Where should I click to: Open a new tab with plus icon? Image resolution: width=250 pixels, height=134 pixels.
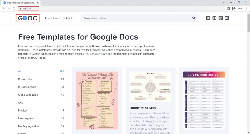coord(44,3)
